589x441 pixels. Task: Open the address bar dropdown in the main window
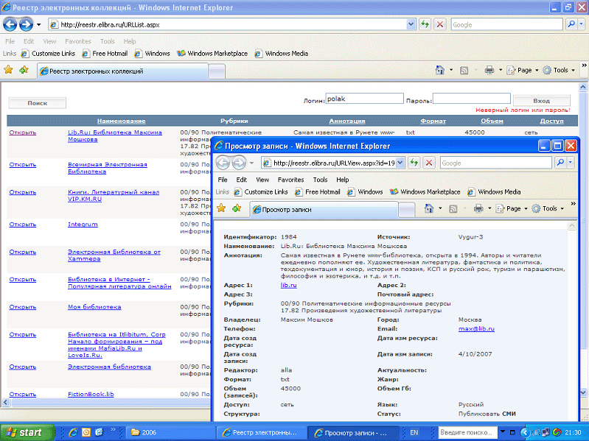point(411,24)
